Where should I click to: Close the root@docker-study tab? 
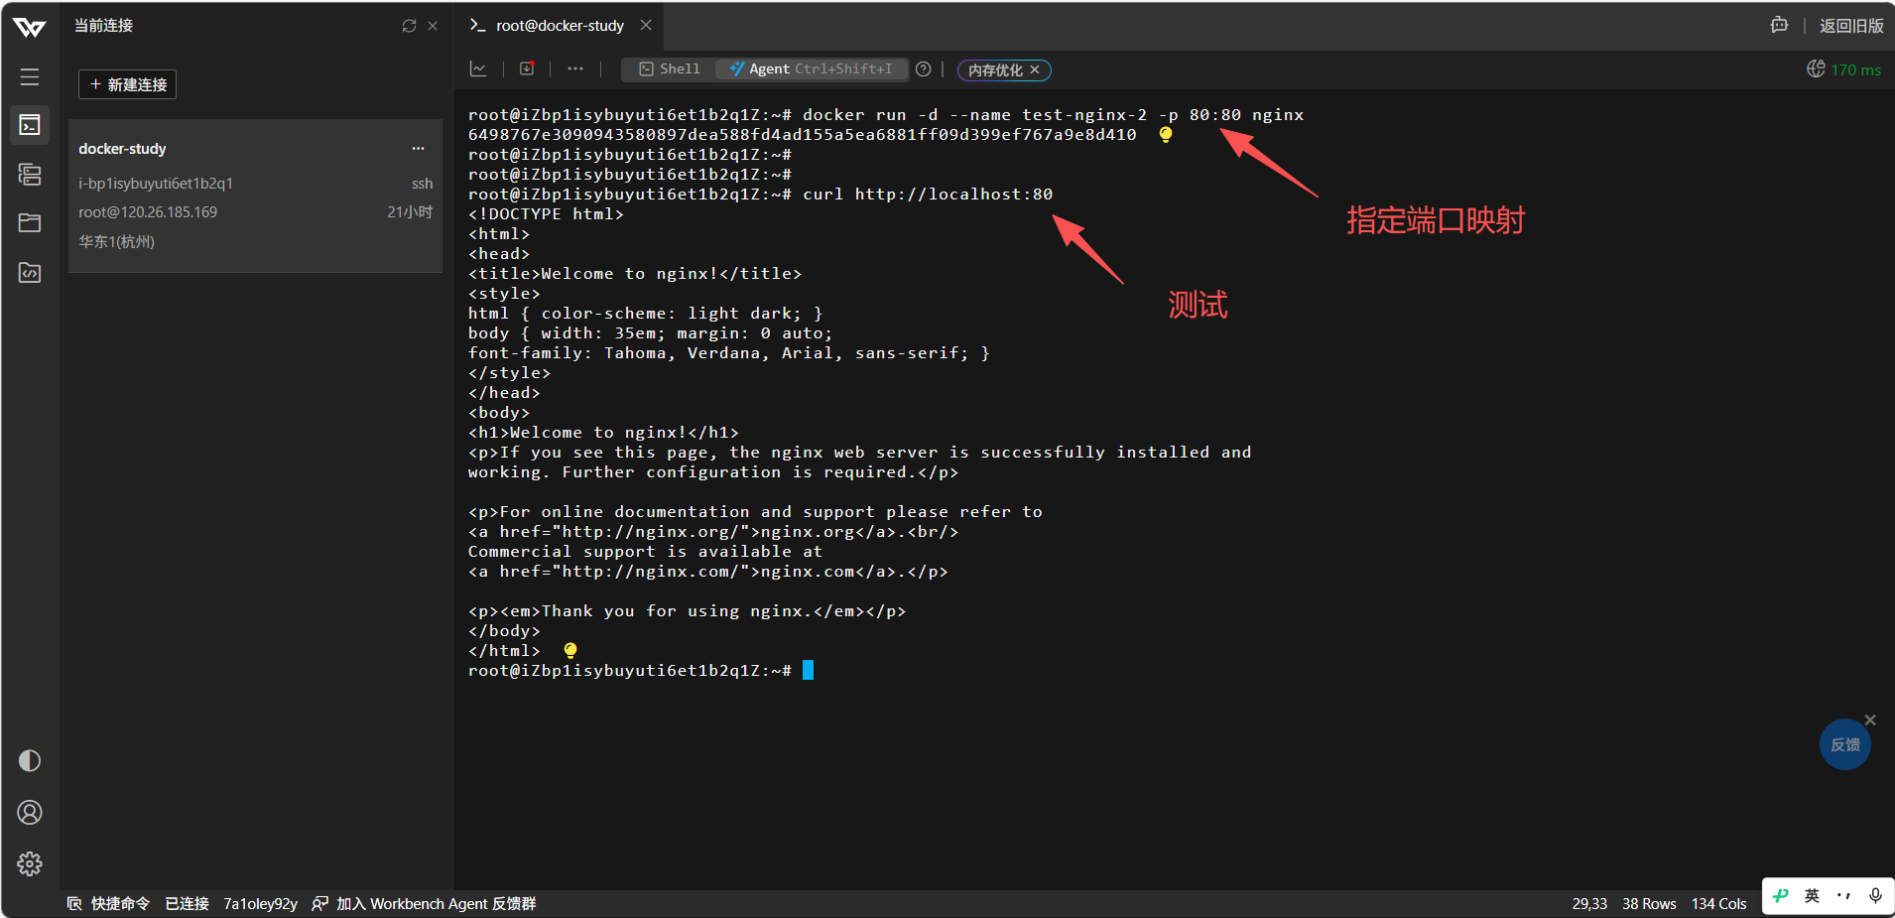[646, 25]
